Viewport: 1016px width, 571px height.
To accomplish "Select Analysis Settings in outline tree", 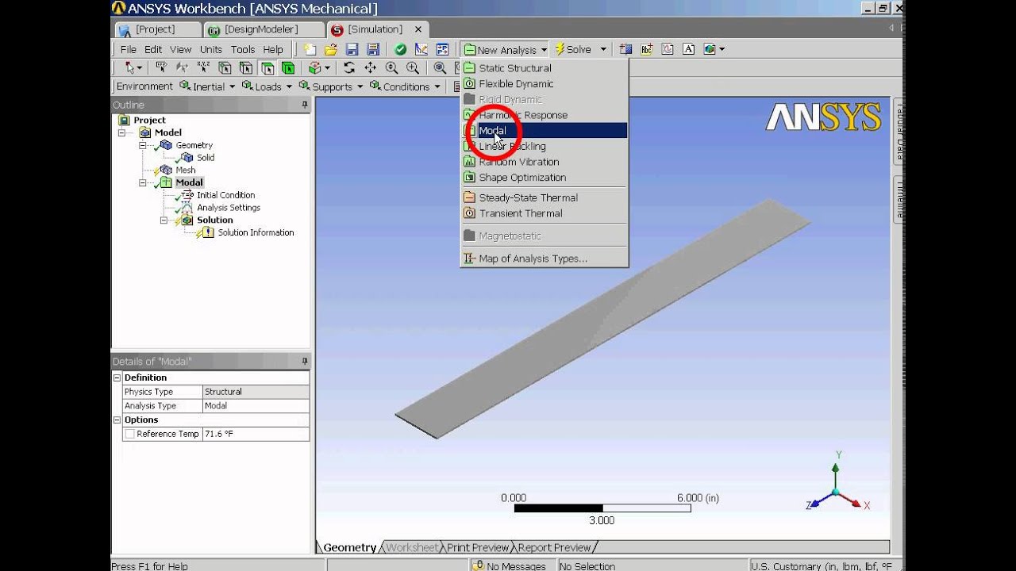I will [x=229, y=208].
